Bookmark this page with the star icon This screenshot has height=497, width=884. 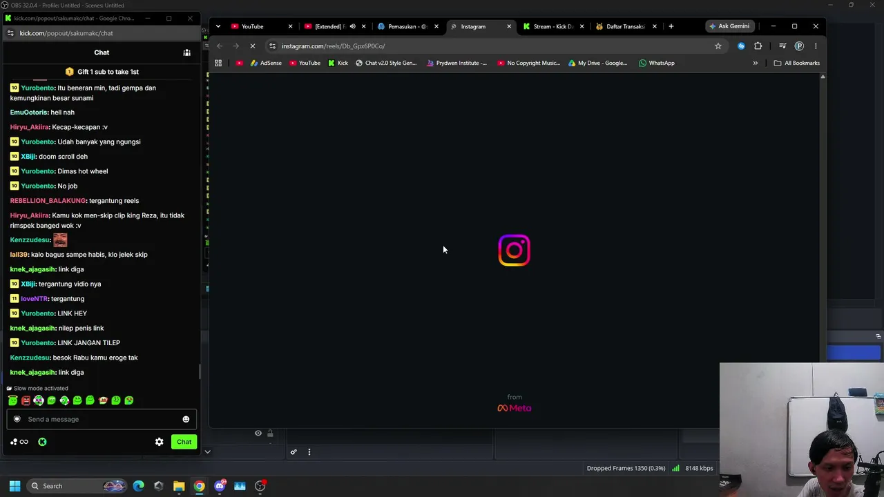[718, 46]
